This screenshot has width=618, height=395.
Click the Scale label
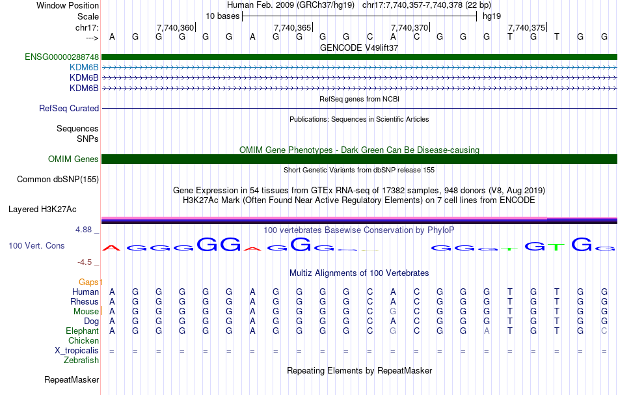click(88, 16)
